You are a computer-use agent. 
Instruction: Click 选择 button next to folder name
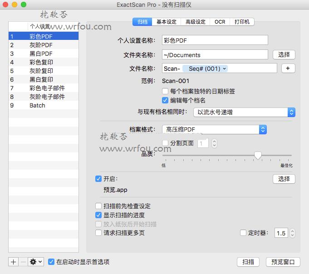click(284, 54)
